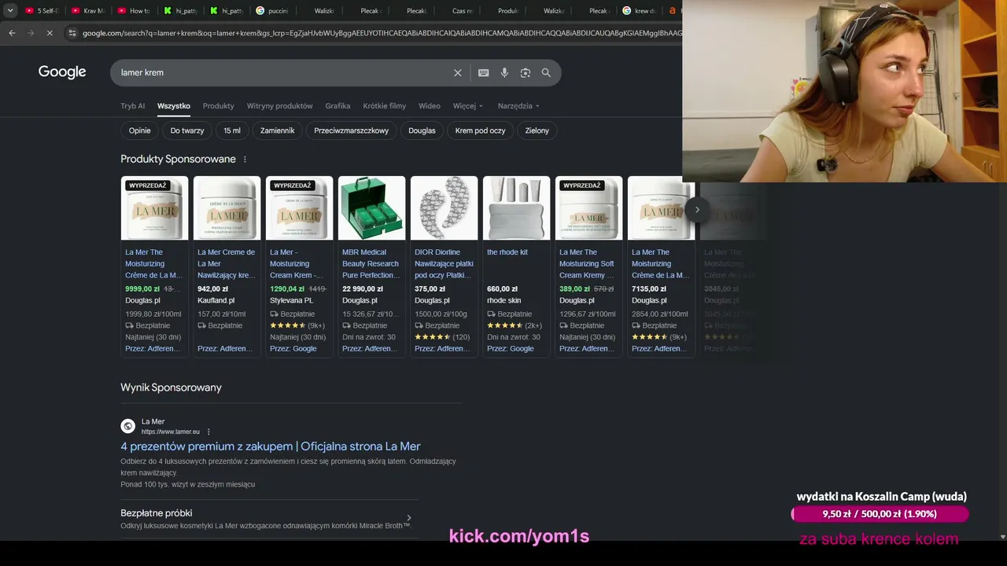The width and height of the screenshot is (1007, 566).
Task: Open the 'Tryb AI' search mode
Action: 133,106
